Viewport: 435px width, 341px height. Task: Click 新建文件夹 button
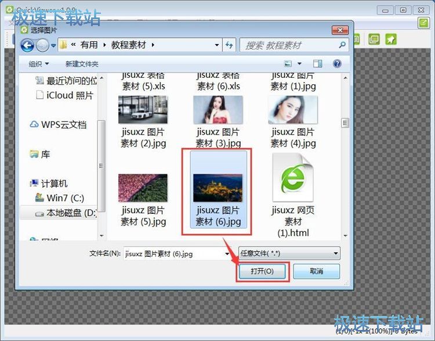pos(82,64)
